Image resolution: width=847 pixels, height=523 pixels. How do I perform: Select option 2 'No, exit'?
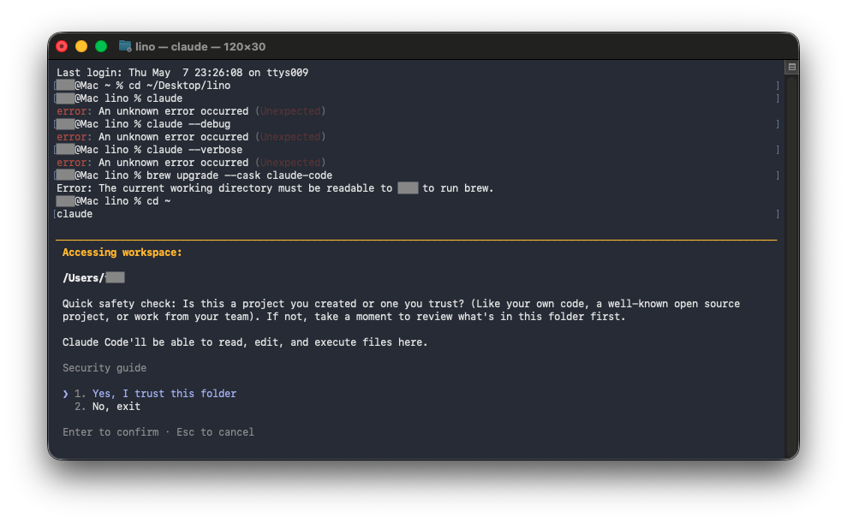point(108,407)
